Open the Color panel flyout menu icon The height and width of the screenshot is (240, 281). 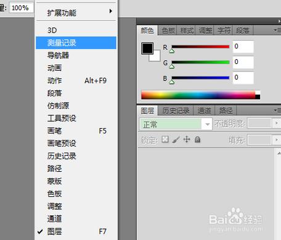tap(277, 30)
